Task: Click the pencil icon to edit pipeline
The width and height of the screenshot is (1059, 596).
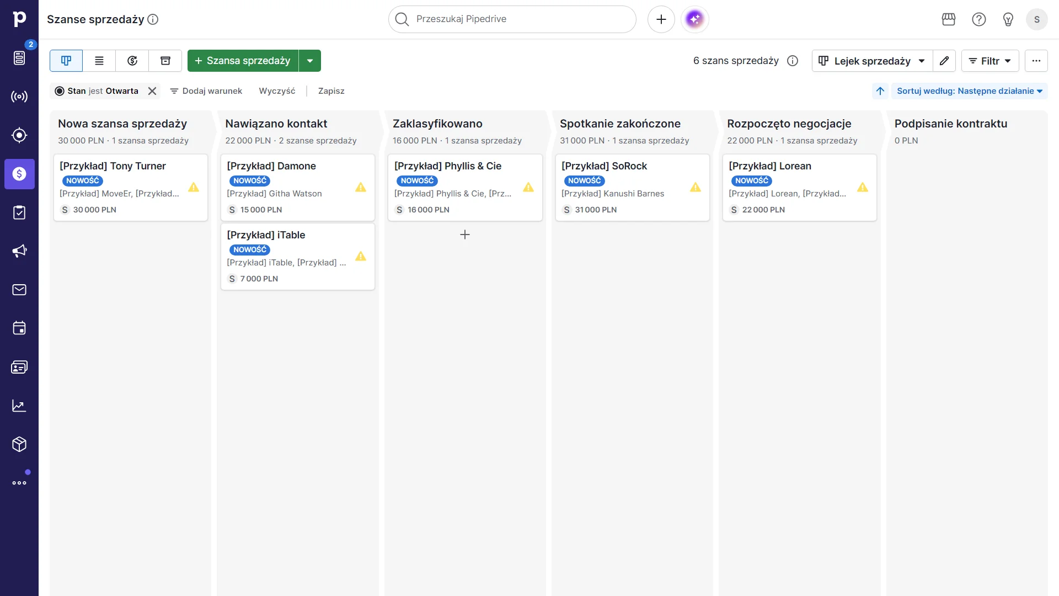Action: click(x=944, y=61)
